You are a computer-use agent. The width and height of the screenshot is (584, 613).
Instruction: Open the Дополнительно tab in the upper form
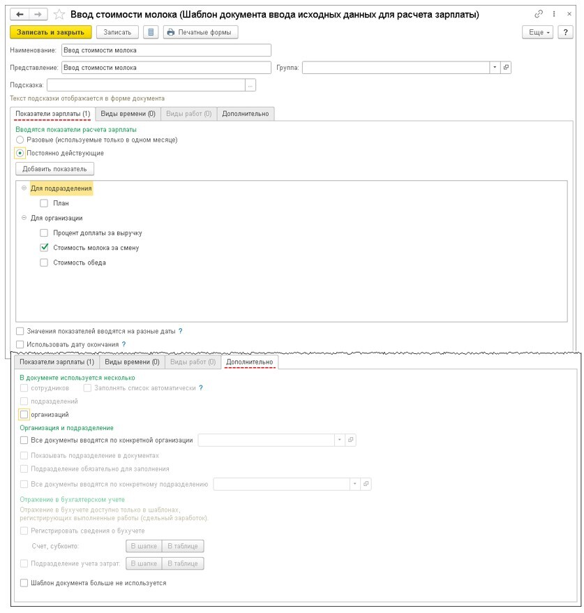(x=246, y=114)
